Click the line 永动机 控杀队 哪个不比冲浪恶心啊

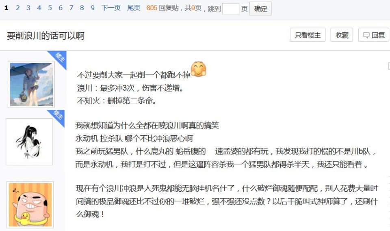134,138
